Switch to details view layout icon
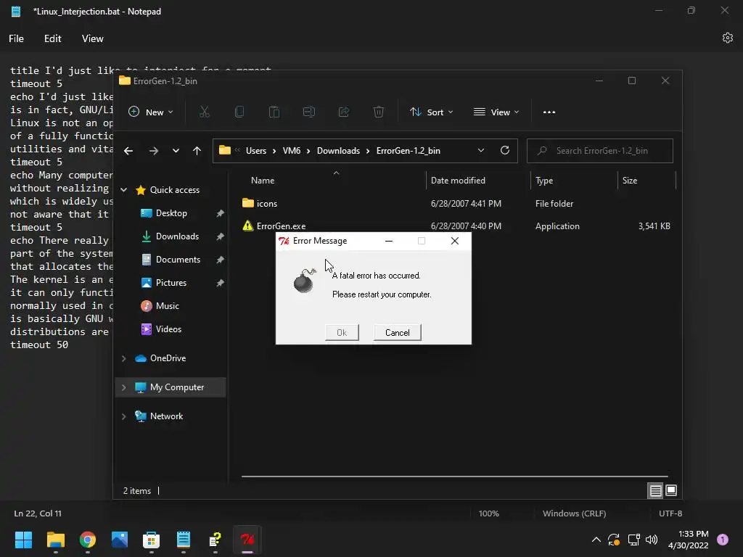This screenshot has height=557, width=743. coord(655,491)
